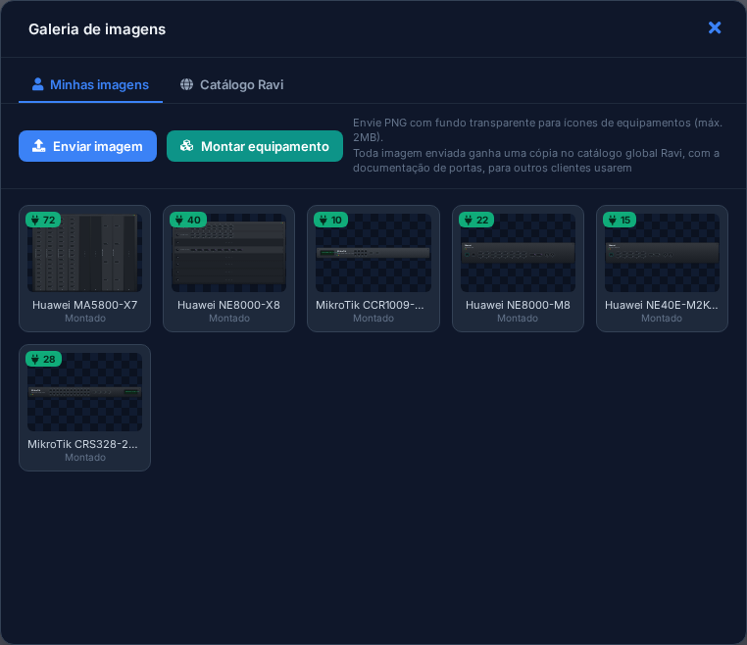Select the Huawei MA5800-X7 thumbnail image
Screen dimensions: 747x645
point(85,253)
